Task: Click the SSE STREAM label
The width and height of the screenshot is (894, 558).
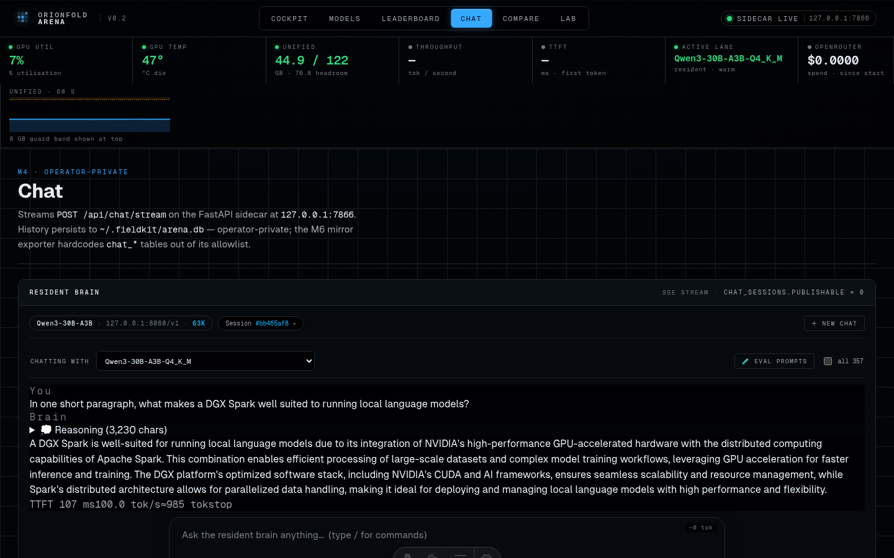Action: pyautogui.click(x=685, y=292)
